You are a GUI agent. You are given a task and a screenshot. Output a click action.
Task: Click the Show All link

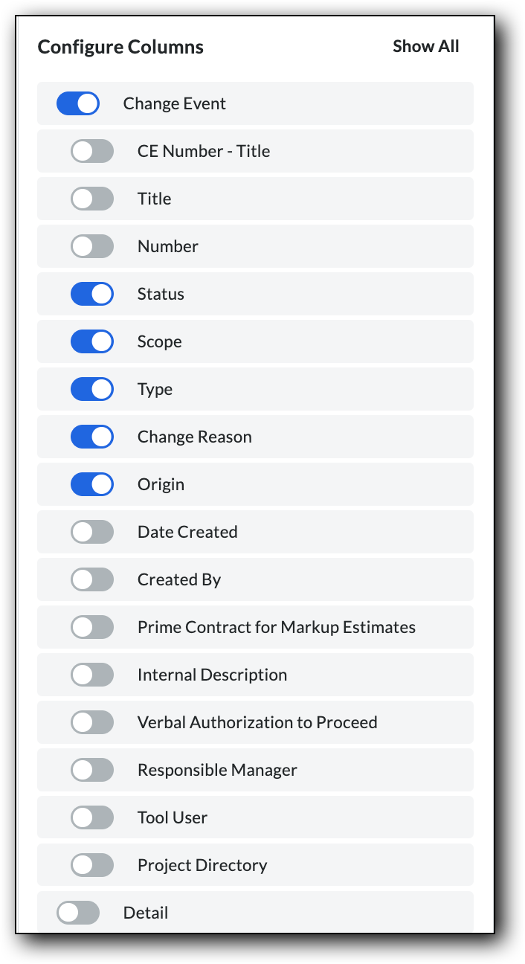tap(425, 46)
